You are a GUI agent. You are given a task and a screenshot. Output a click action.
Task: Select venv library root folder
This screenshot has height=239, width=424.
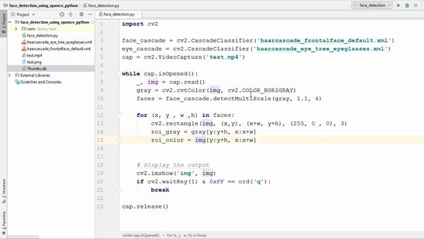(38, 29)
